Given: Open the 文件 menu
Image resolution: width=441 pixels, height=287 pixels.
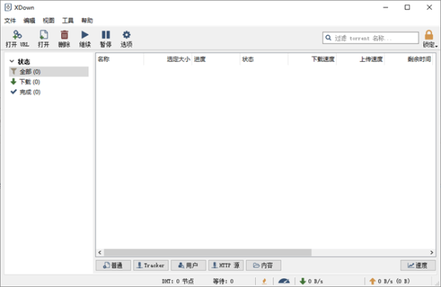Looking at the screenshot, I should point(10,21).
